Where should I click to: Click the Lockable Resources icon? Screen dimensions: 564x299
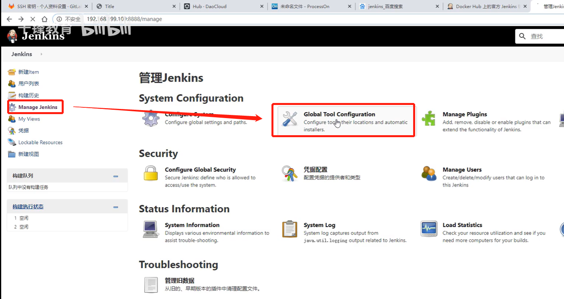pos(12,142)
